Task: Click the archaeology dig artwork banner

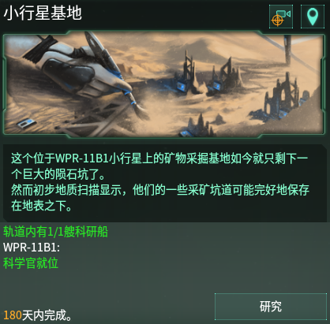Action: (164, 84)
